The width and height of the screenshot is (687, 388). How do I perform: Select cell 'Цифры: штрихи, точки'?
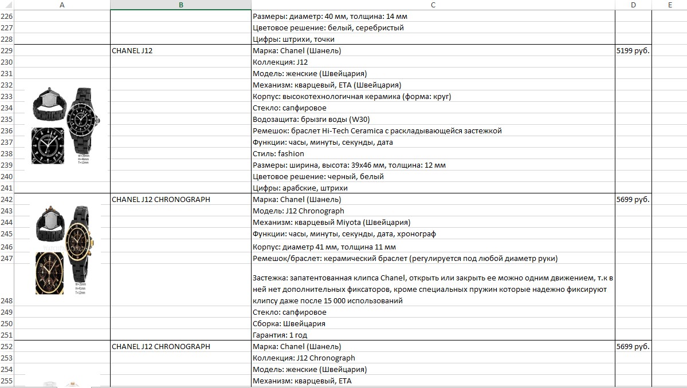433,39
